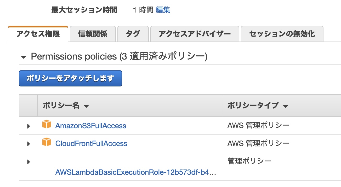Open the AmazonS3FullAccess policy link
The width and height of the screenshot is (341, 187).
(x=91, y=126)
